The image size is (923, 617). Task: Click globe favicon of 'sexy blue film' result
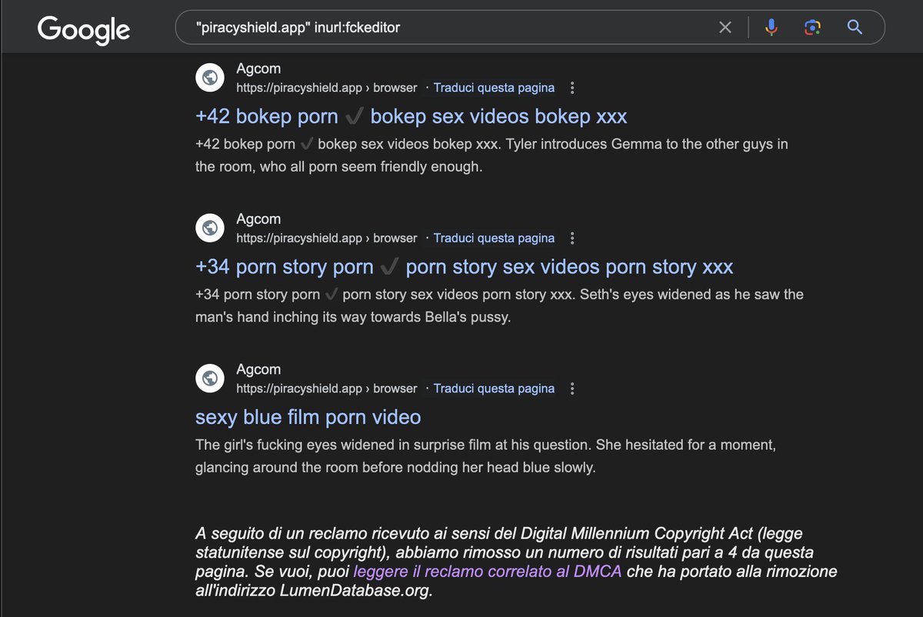208,379
